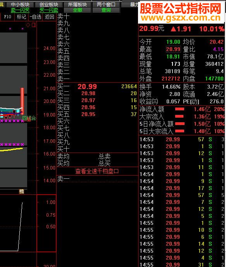Switch to the 所属板块 tab
Screen dimensions: 226x267
[78, 5]
